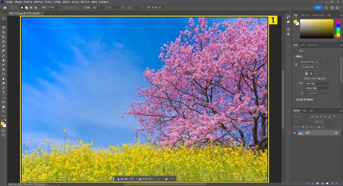This screenshot has height=186, width=343.
Task: Select the Horizontal Type (T) tool
Action: click(3, 92)
